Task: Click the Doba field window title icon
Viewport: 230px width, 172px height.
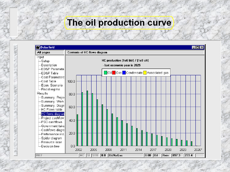Action: 38,47
